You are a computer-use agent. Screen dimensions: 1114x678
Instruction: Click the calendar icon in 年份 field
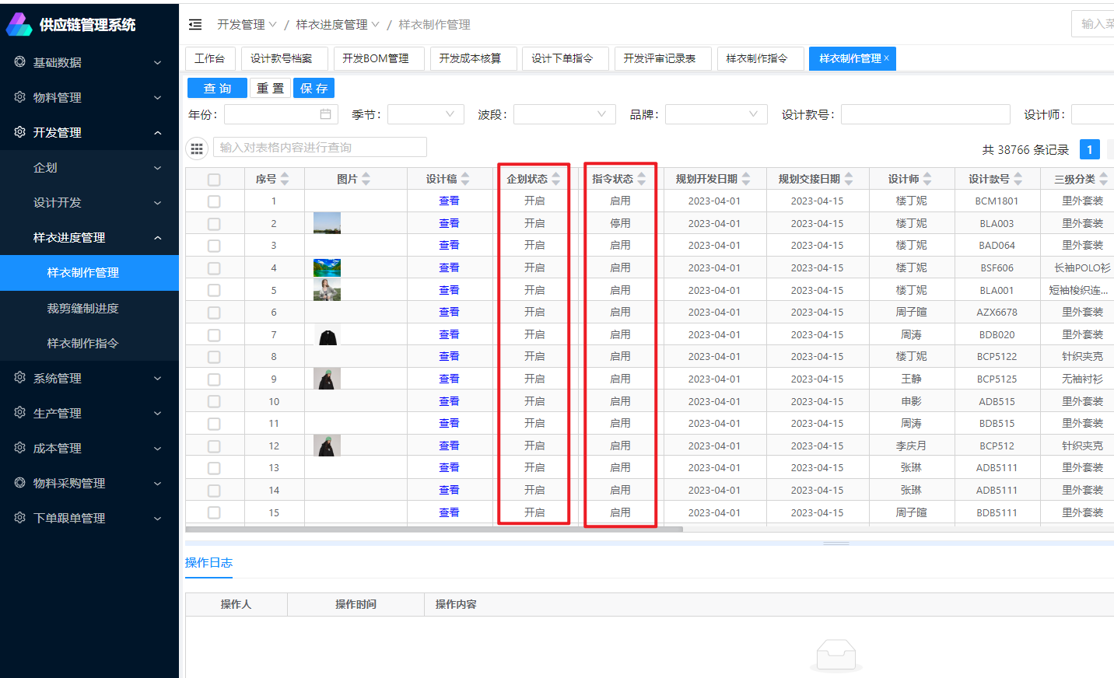click(x=325, y=114)
